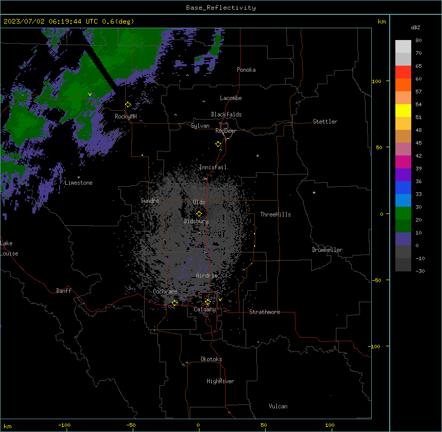Click the Banff label
This screenshot has height=432, width=442.
(x=64, y=291)
